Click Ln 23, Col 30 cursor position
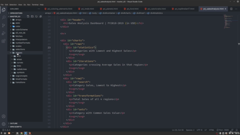Image resolution: width=240 pixels, height=135 pixels. pos(178,130)
